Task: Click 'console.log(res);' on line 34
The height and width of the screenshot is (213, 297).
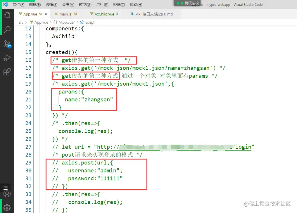Action: (x=95, y=202)
